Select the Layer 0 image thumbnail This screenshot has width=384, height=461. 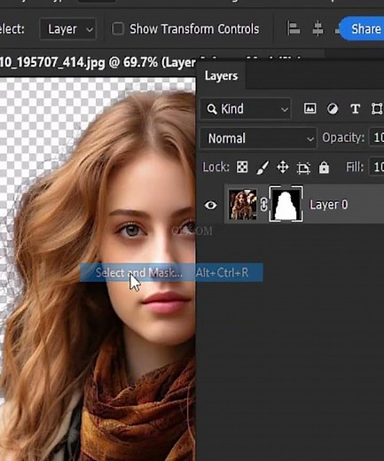tap(243, 204)
